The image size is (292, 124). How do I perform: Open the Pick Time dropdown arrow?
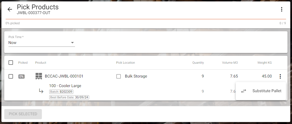(x=72, y=43)
